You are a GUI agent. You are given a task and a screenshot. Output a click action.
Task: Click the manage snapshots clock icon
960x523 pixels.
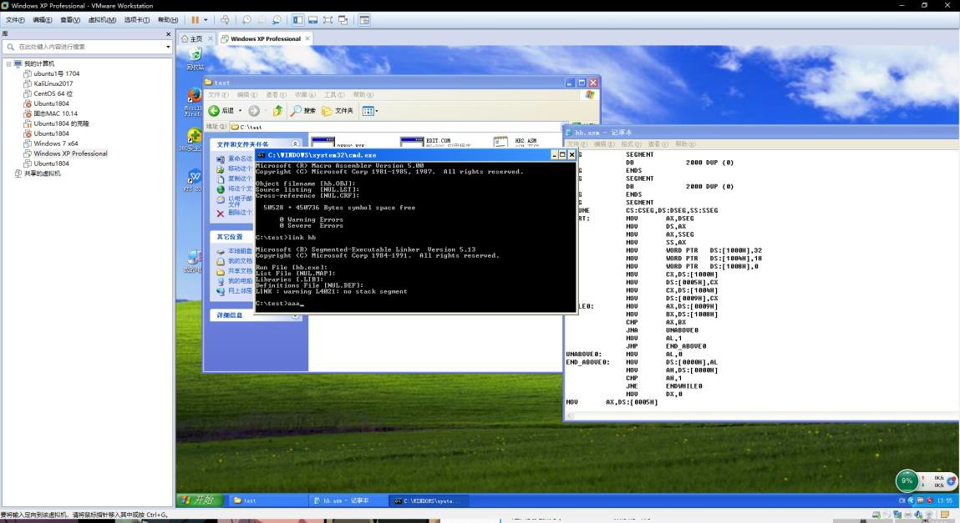click(277, 20)
